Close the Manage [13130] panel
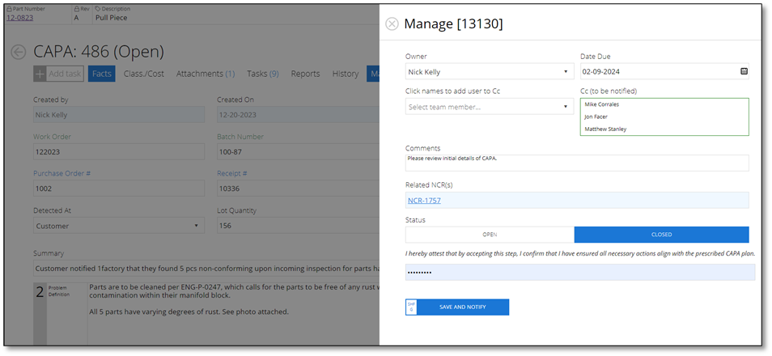 392,24
